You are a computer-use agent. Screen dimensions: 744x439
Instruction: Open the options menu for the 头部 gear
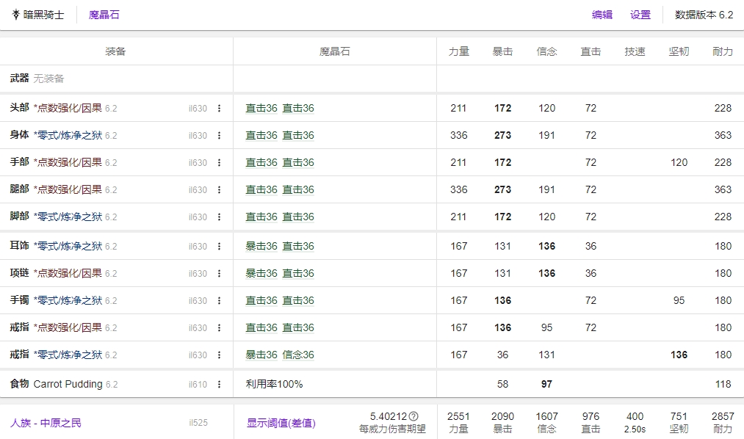(218, 108)
